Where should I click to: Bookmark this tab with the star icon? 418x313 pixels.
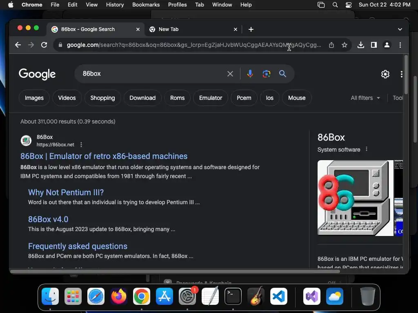pyautogui.click(x=345, y=45)
